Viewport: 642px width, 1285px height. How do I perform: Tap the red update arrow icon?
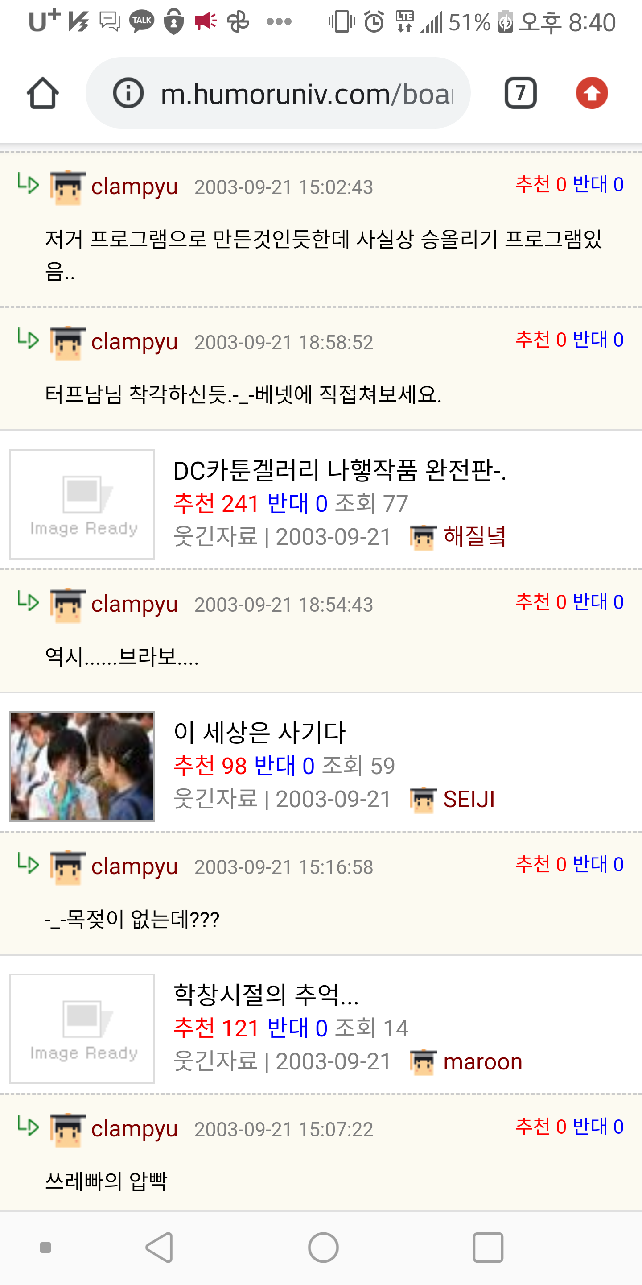click(592, 93)
